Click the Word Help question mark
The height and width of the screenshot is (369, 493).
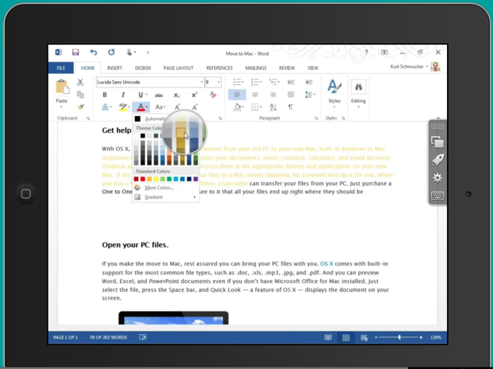(366, 52)
